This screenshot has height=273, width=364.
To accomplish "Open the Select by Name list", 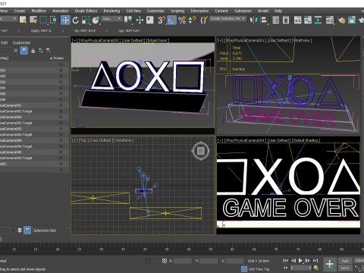I will pos(33,20).
